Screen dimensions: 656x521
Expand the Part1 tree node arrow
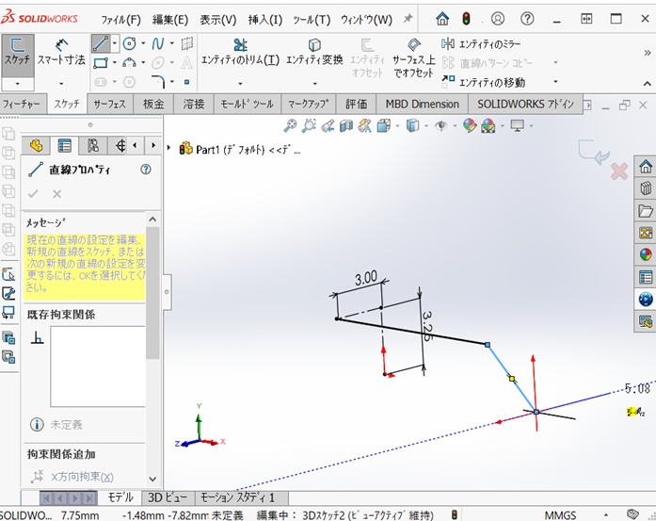click(169, 149)
